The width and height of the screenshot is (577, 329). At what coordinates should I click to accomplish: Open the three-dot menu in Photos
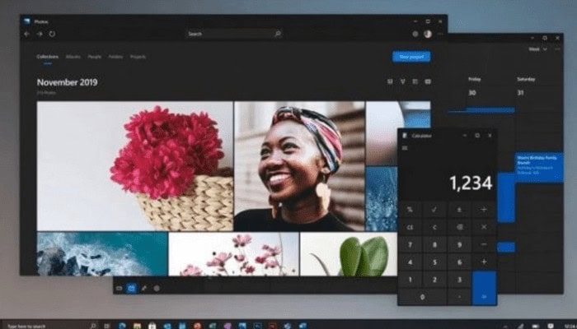440,34
